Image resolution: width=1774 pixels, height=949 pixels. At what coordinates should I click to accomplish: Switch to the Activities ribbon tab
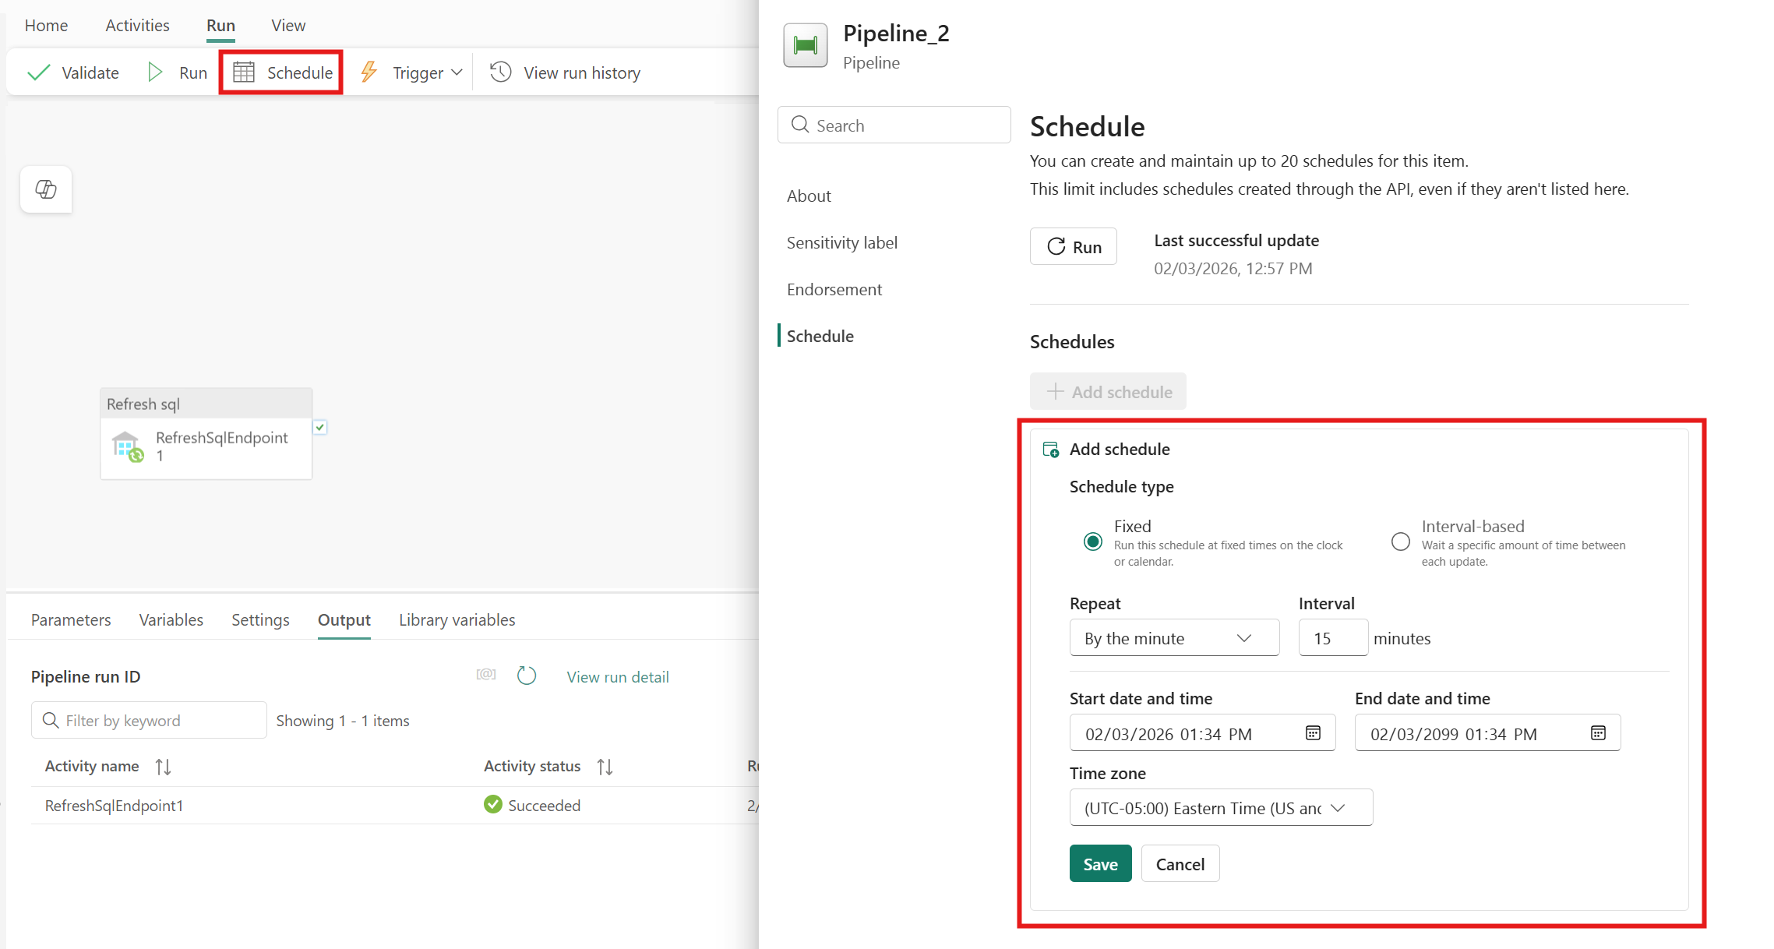tap(137, 25)
